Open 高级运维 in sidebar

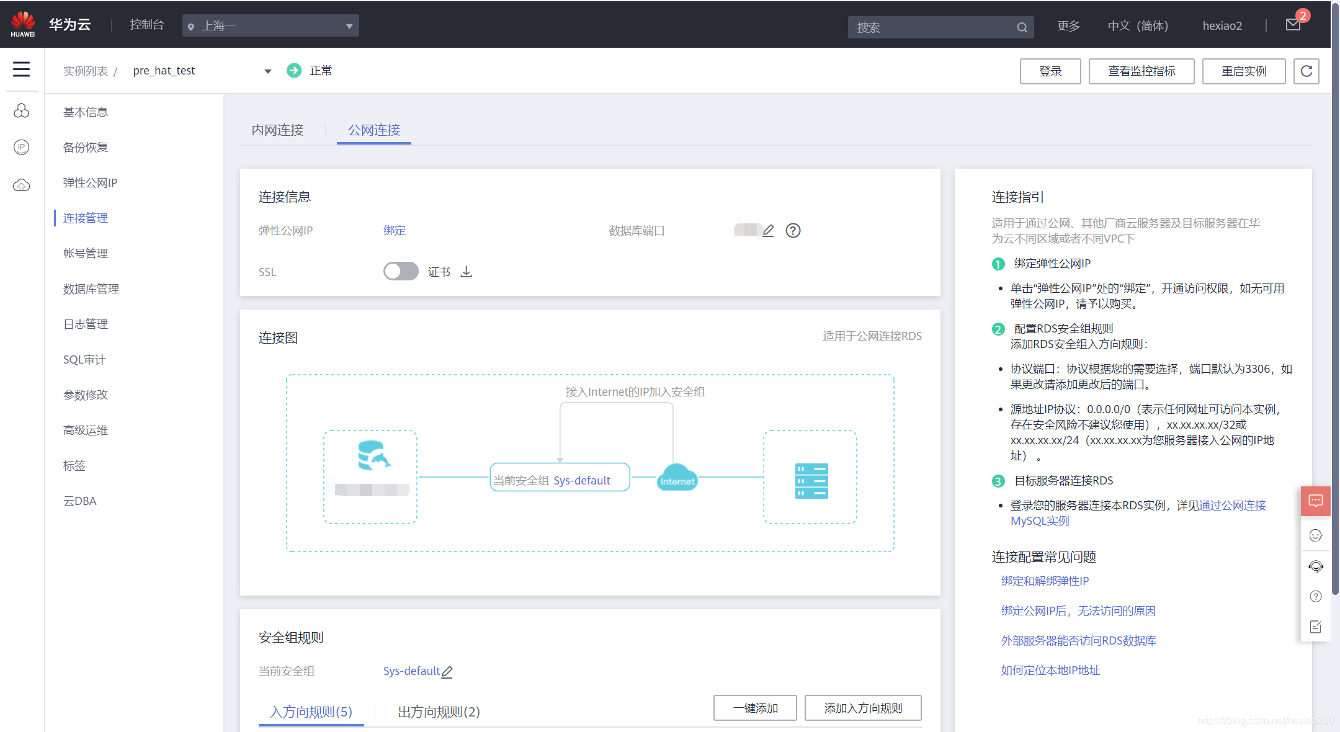86,430
